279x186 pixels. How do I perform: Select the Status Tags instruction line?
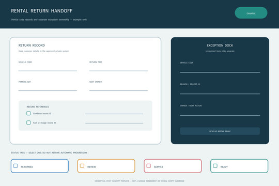coord(49,153)
